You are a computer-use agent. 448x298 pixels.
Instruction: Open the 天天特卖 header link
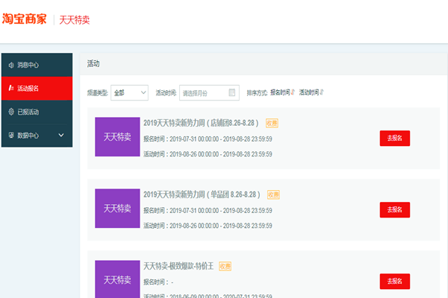pyautogui.click(x=75, y=20)
